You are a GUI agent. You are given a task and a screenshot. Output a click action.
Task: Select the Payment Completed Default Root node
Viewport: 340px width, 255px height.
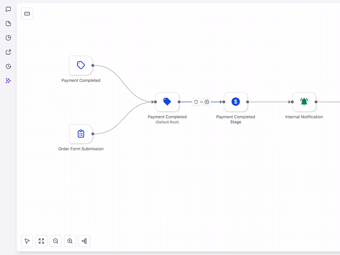tap(167, 102)
